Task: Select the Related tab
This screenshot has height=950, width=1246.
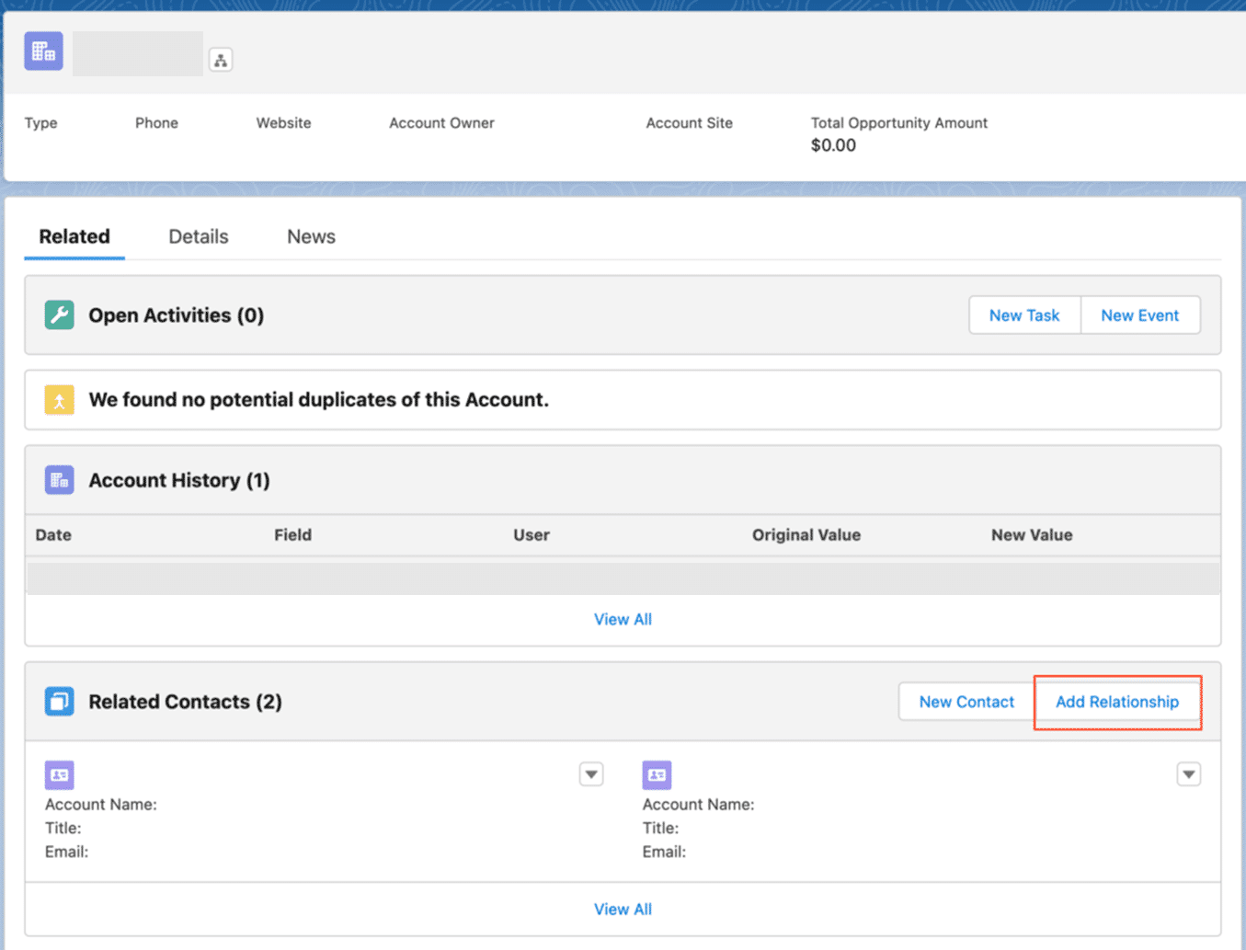Action: [74, 236]
